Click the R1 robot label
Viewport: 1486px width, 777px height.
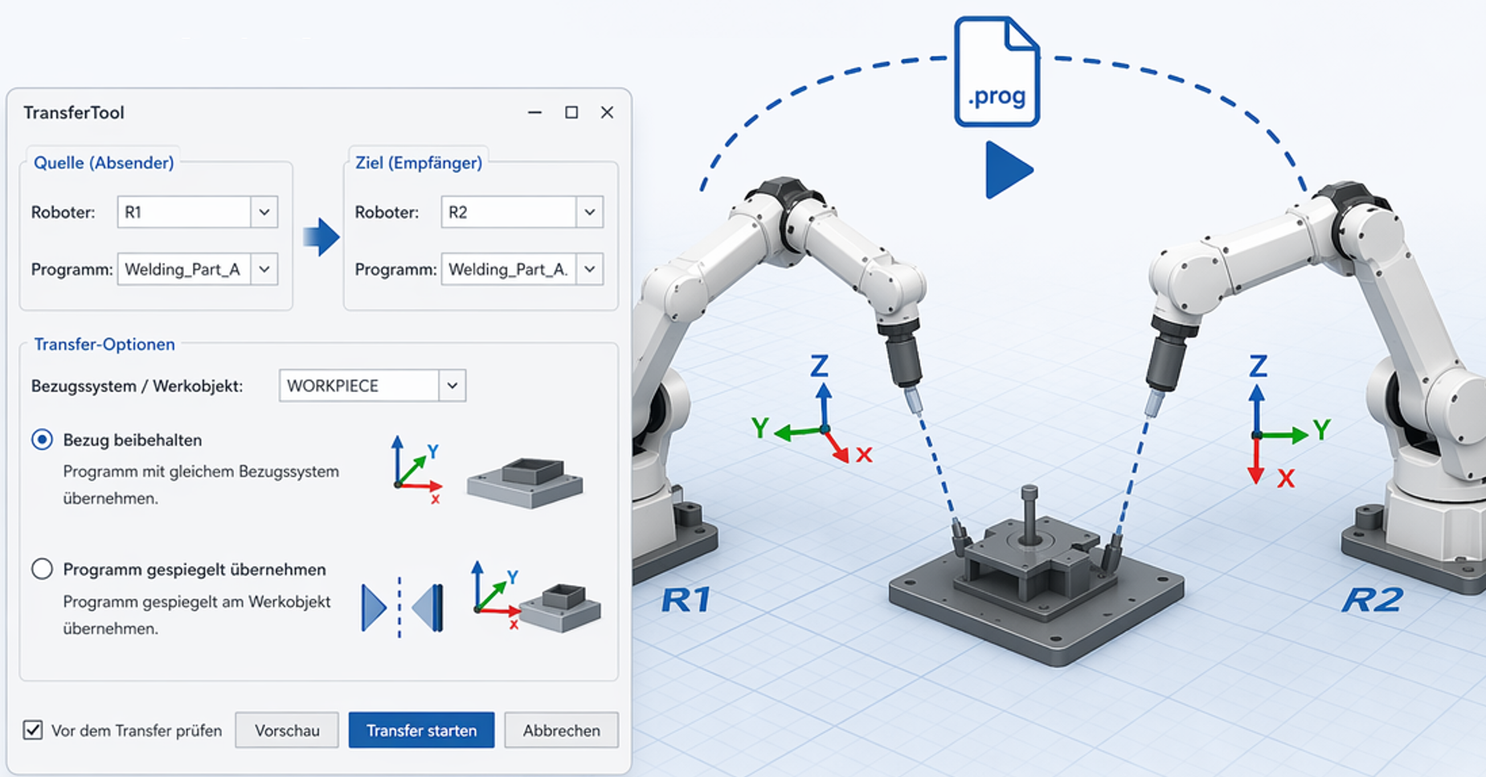coord(686,600)
